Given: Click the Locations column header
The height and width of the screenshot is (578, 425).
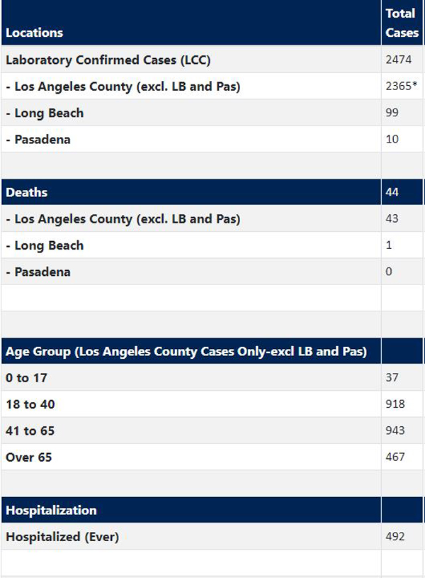Looking at the screenshot, I should tap(34, 33).
